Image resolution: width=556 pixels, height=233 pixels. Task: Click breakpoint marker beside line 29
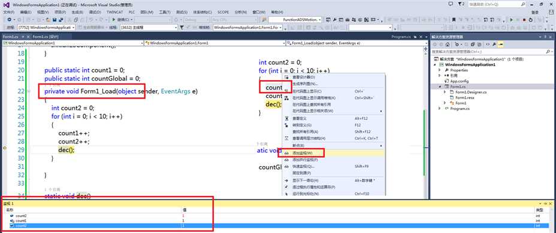point(4,149)
